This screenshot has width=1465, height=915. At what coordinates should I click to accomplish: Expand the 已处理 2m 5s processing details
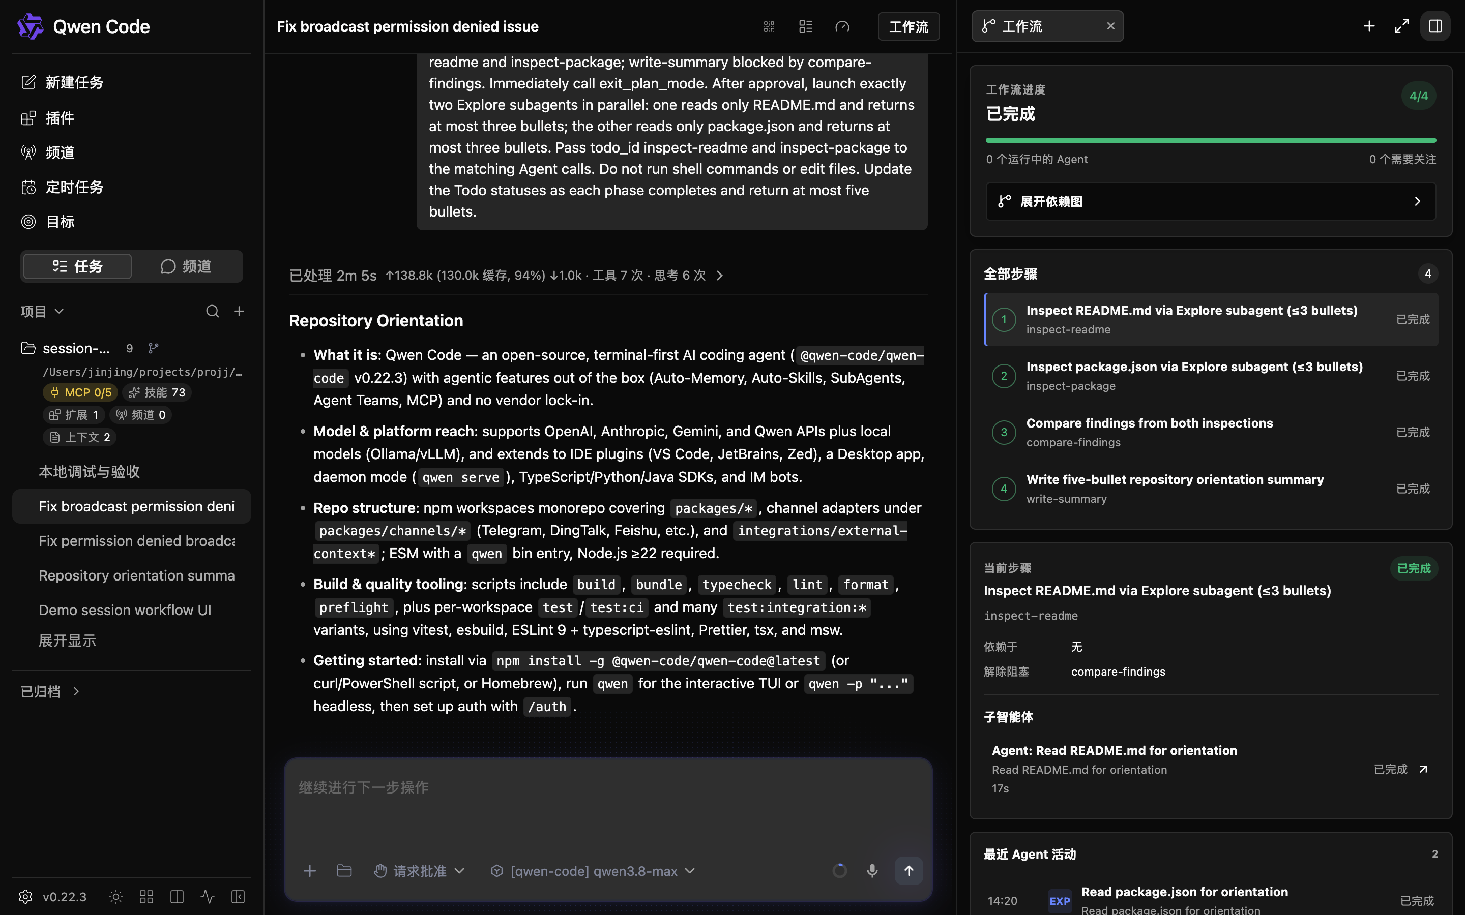[506, 276]
